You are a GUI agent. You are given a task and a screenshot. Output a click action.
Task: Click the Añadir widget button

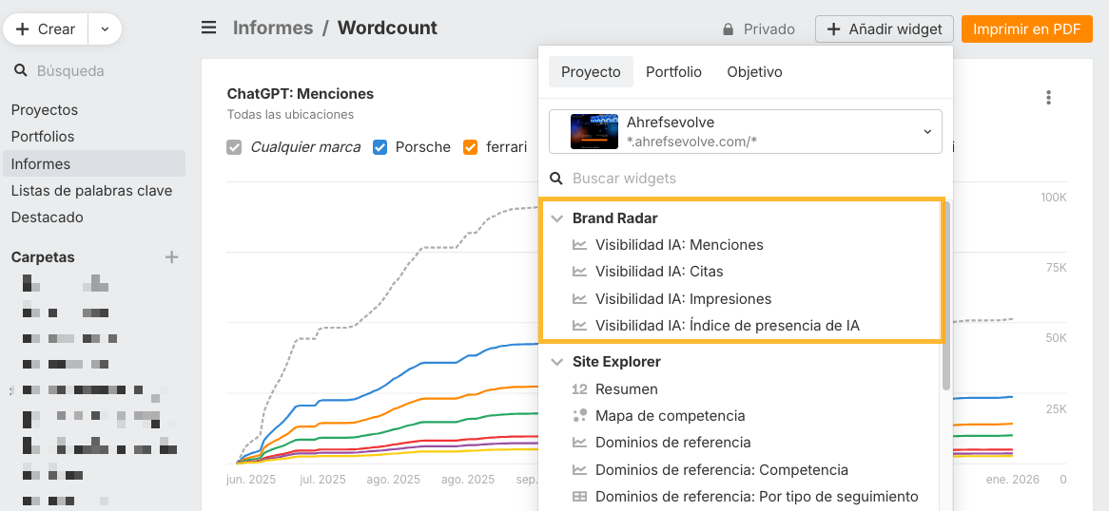pyautogui.click(x=884, y=29)
